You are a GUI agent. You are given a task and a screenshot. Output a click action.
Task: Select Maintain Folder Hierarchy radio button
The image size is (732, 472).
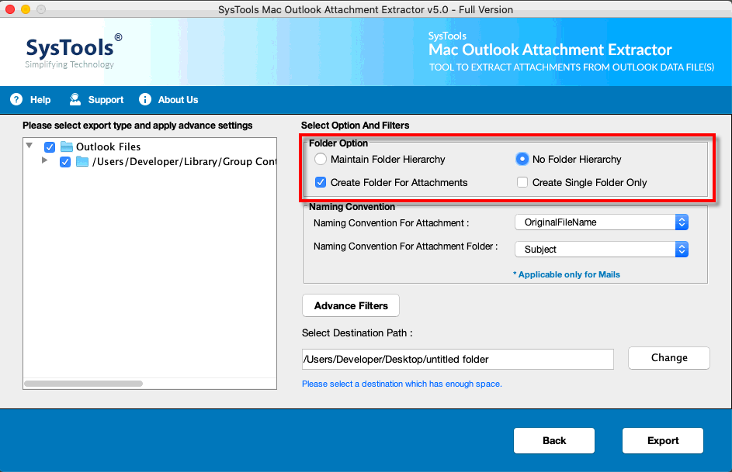point(321,160)
